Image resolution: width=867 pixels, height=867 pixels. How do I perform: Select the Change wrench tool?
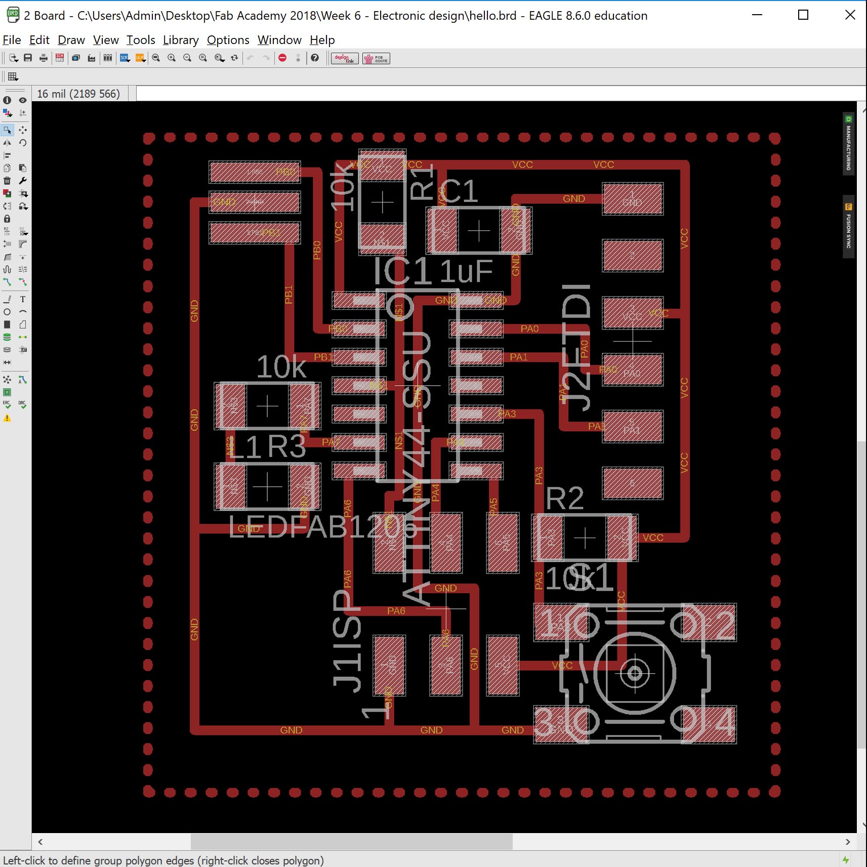[x=23, y=181]
